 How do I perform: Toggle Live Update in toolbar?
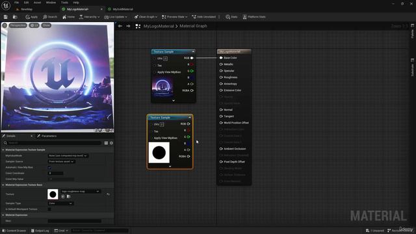click(116, 17)
